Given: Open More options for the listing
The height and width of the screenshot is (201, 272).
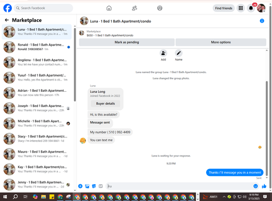Looking at the screenshot, I should tap(221, 42).
